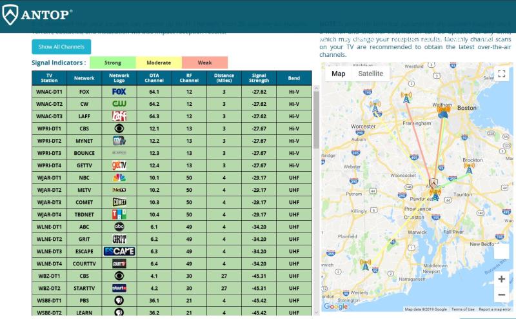Click the NBC peacock logo
This screenshot has width=516, height=319.
tap(119, 178)
